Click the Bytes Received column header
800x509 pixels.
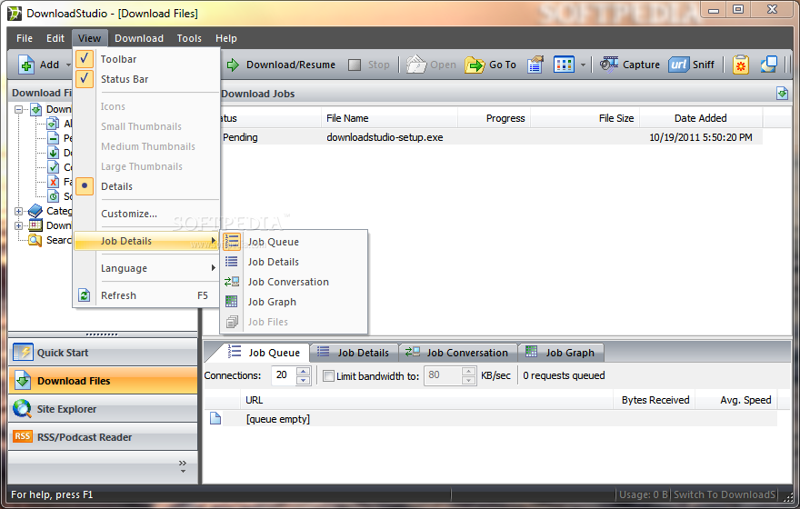(x=655, y=400)
